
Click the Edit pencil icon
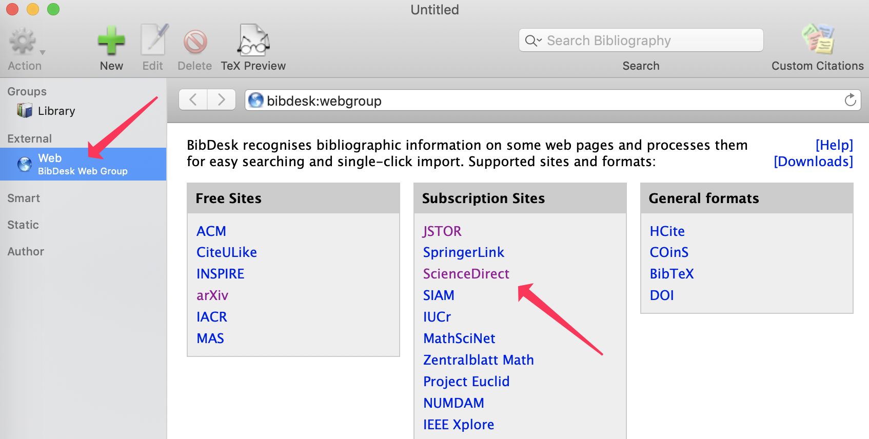pos(154,40)
